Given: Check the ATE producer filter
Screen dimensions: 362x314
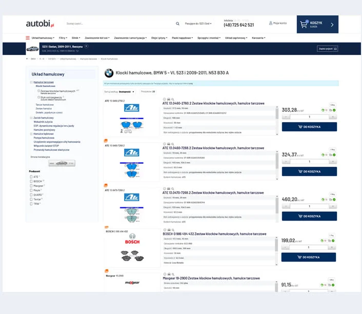Looking at the screenshot, I should (31, 177).
